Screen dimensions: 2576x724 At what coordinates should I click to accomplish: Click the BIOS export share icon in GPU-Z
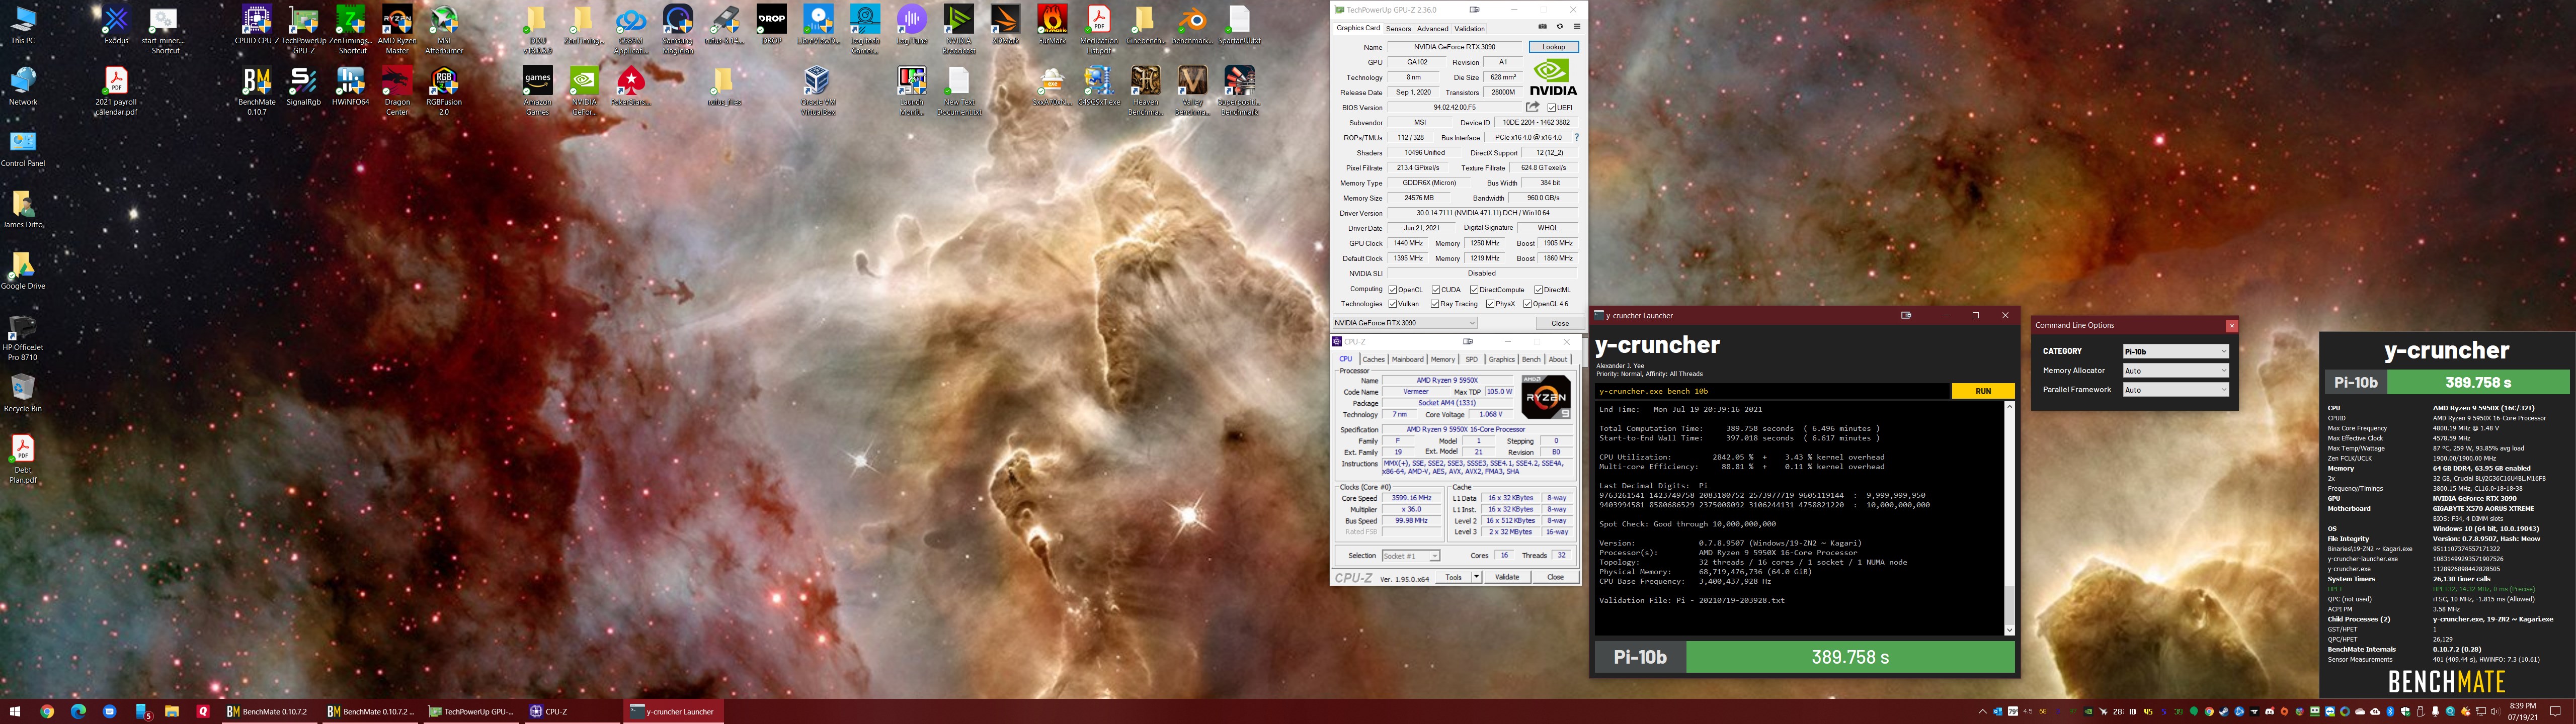[1532, 107]
